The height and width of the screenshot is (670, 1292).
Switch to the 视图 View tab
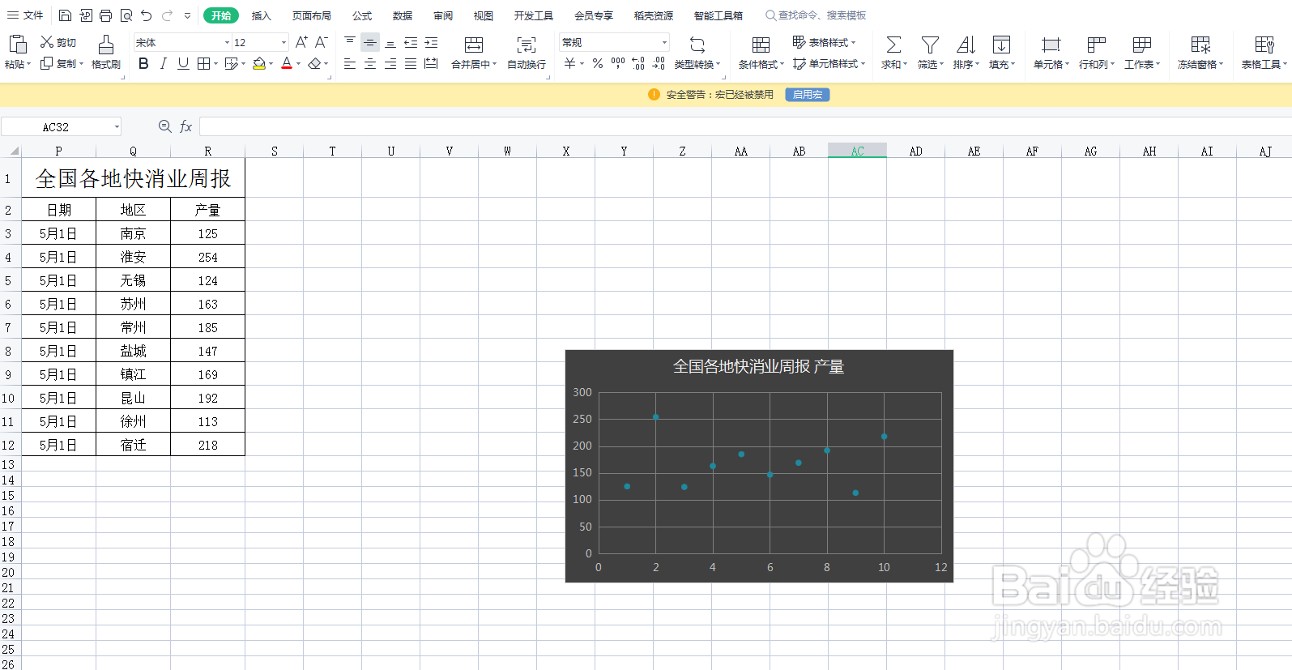click(x=484, y=15)
